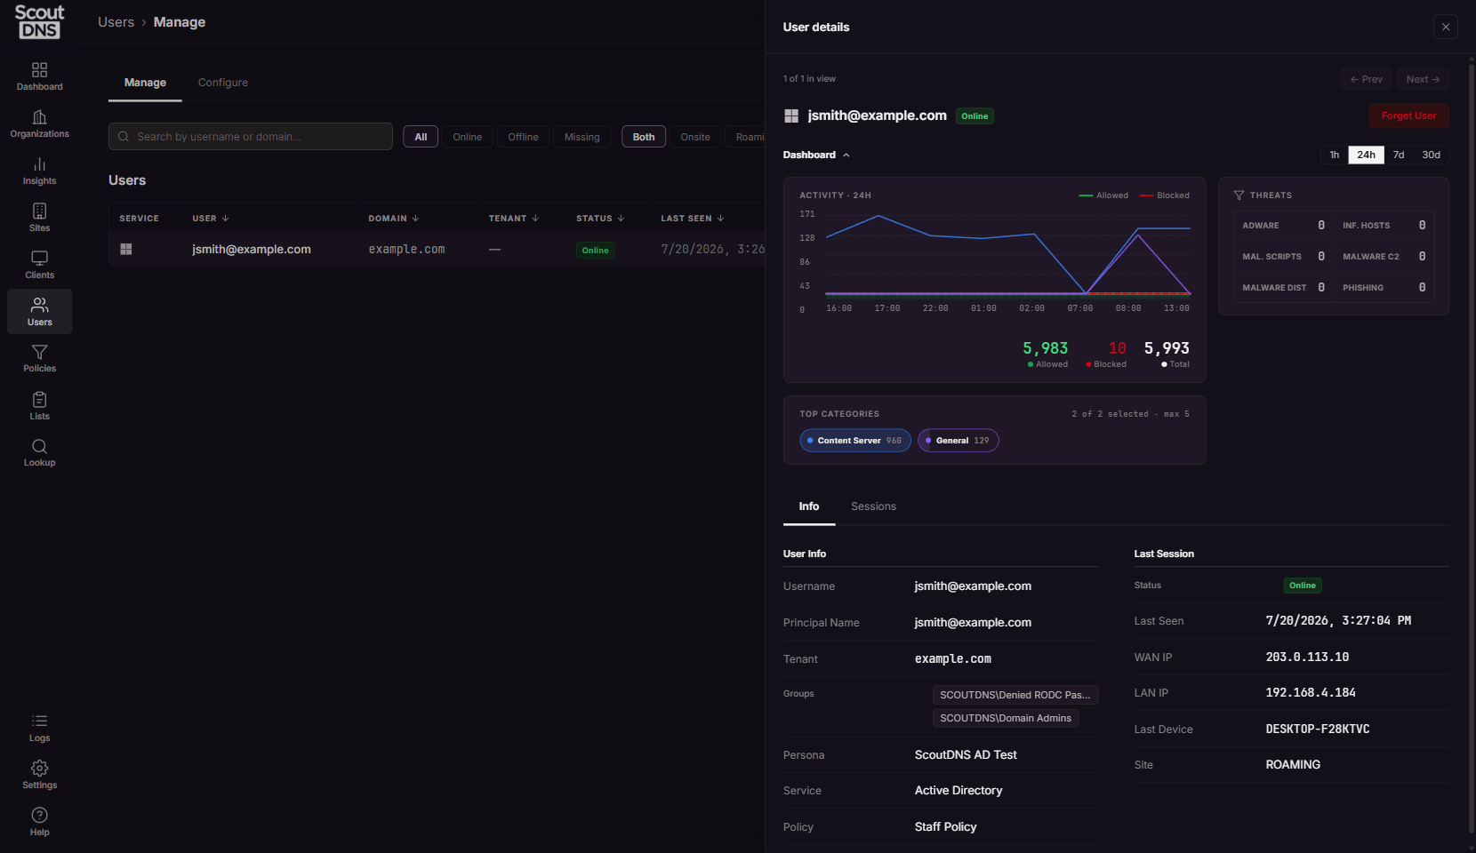Click the Domain Admins group tag
1476x853 pixels.
pyautogui.click(x=1006, y=718)
